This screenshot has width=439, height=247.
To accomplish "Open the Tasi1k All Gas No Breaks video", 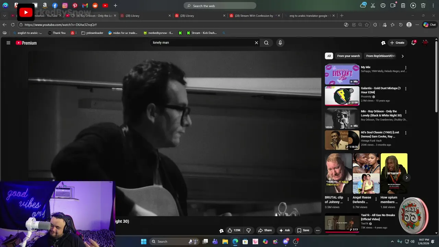I will [342, 223].
